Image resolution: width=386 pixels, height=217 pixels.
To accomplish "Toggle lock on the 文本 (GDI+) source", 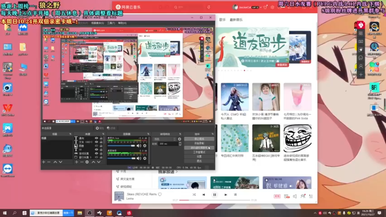I will point(101,142).
